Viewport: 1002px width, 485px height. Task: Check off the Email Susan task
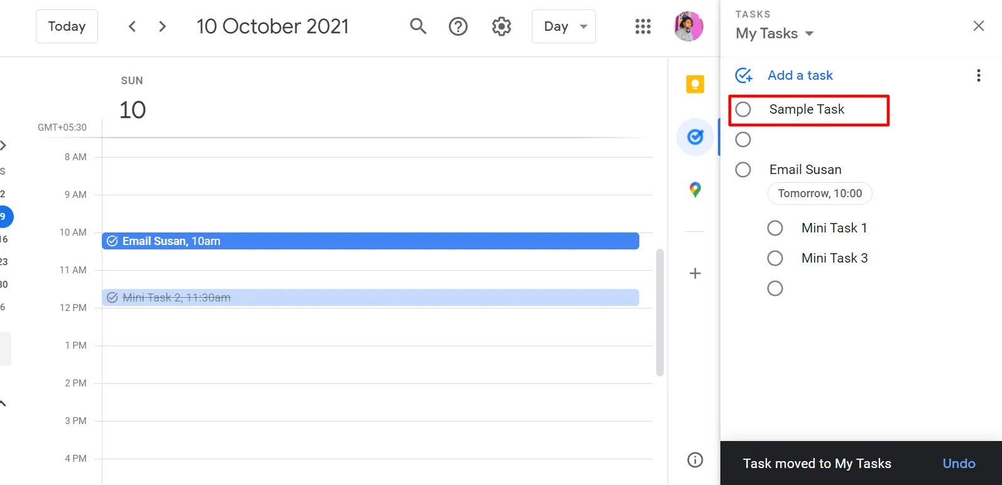(x=743, y=169)
